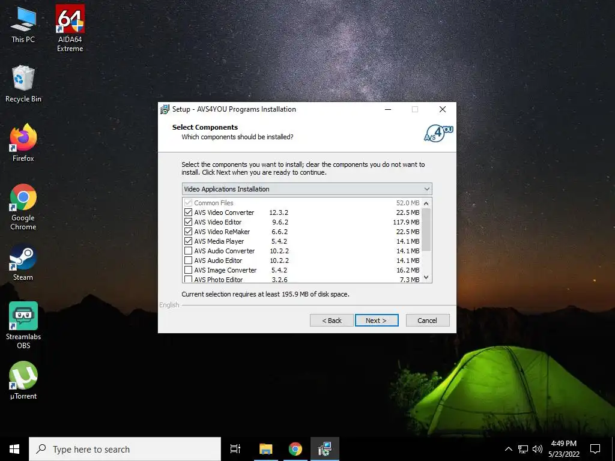Open the notification center icon
The height and width of the screenshot is (461, 615).
(595, 449)
